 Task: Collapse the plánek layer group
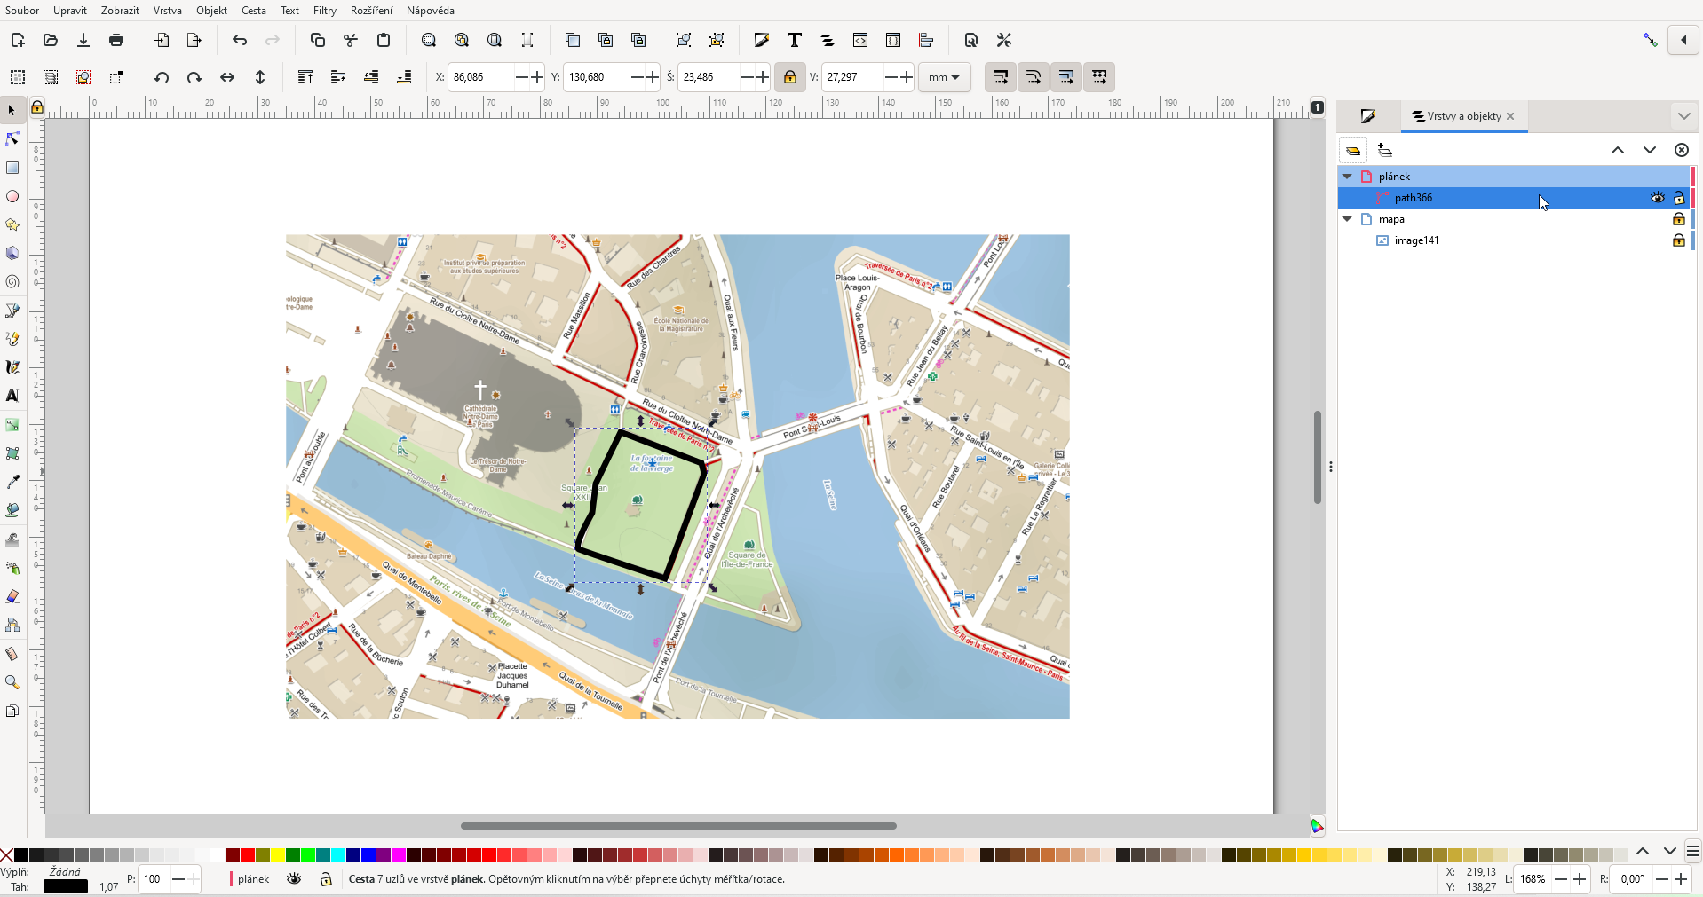tap(1347, 177)
